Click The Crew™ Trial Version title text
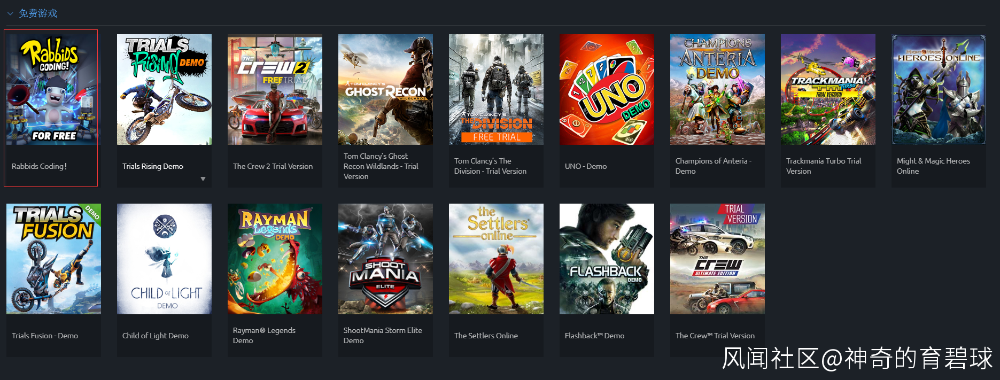The width and height of the screenshot is (1000, 380). [x=715, y=336]
